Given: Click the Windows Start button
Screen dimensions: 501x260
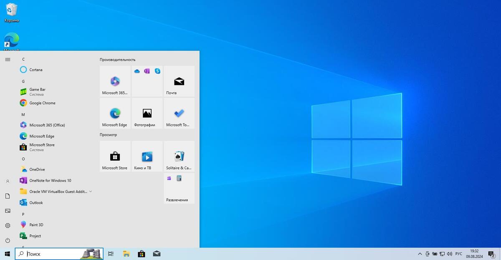Looking at the screenshot, I should point(8,254).
